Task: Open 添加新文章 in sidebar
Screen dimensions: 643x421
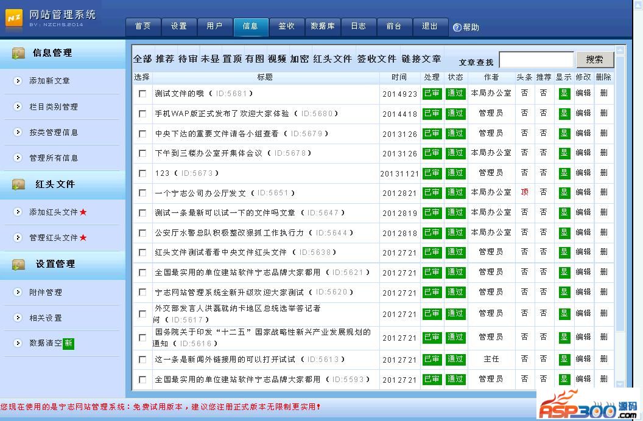Action: click(x=49, y=81)
